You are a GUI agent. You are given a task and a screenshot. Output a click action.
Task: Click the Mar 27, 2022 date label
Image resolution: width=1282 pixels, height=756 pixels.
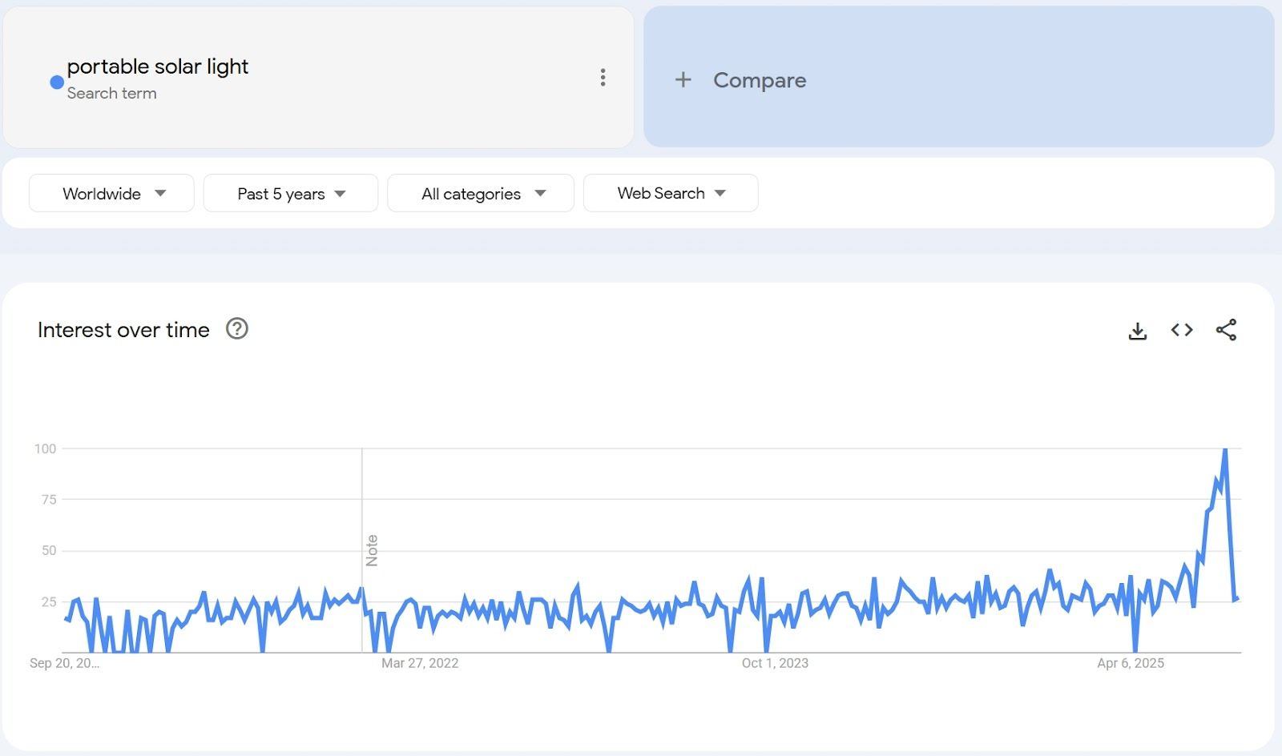pos(420,663)
